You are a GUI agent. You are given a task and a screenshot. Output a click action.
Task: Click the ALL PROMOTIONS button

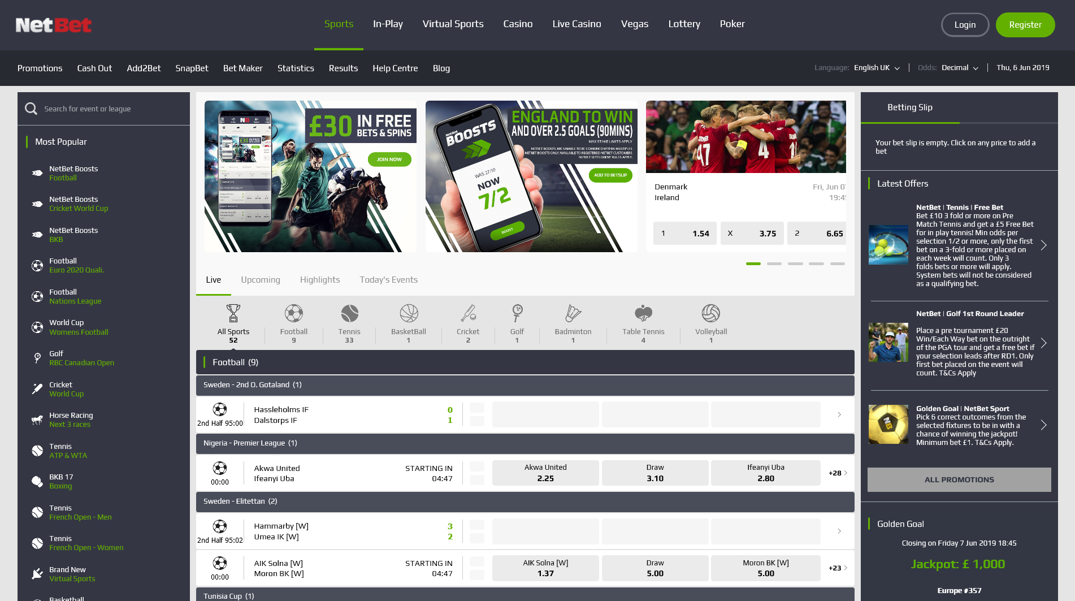[x=959, y=479]
